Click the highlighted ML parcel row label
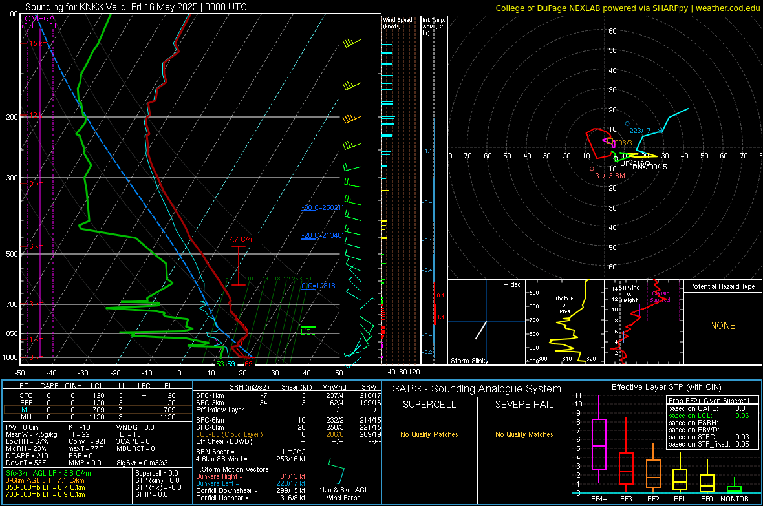Viewport: 763px width, 506px height. pos(26,410)
